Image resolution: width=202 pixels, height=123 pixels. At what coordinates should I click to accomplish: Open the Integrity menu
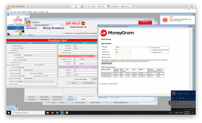(x=30, y=12)
